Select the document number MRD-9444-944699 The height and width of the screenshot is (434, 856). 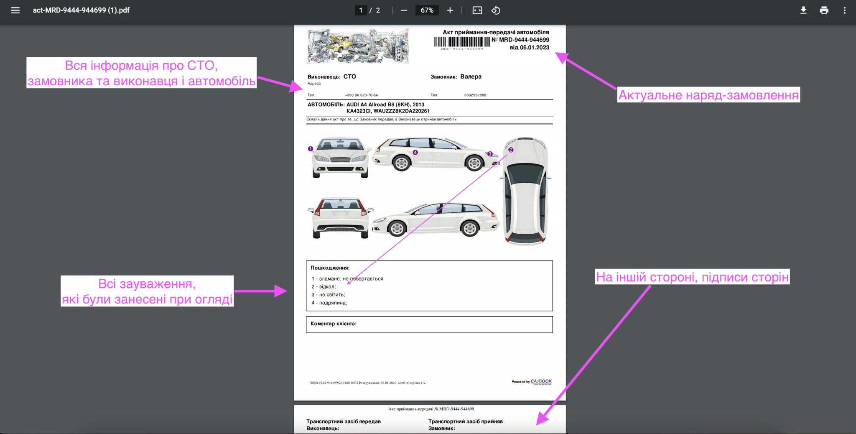(524, 40)
